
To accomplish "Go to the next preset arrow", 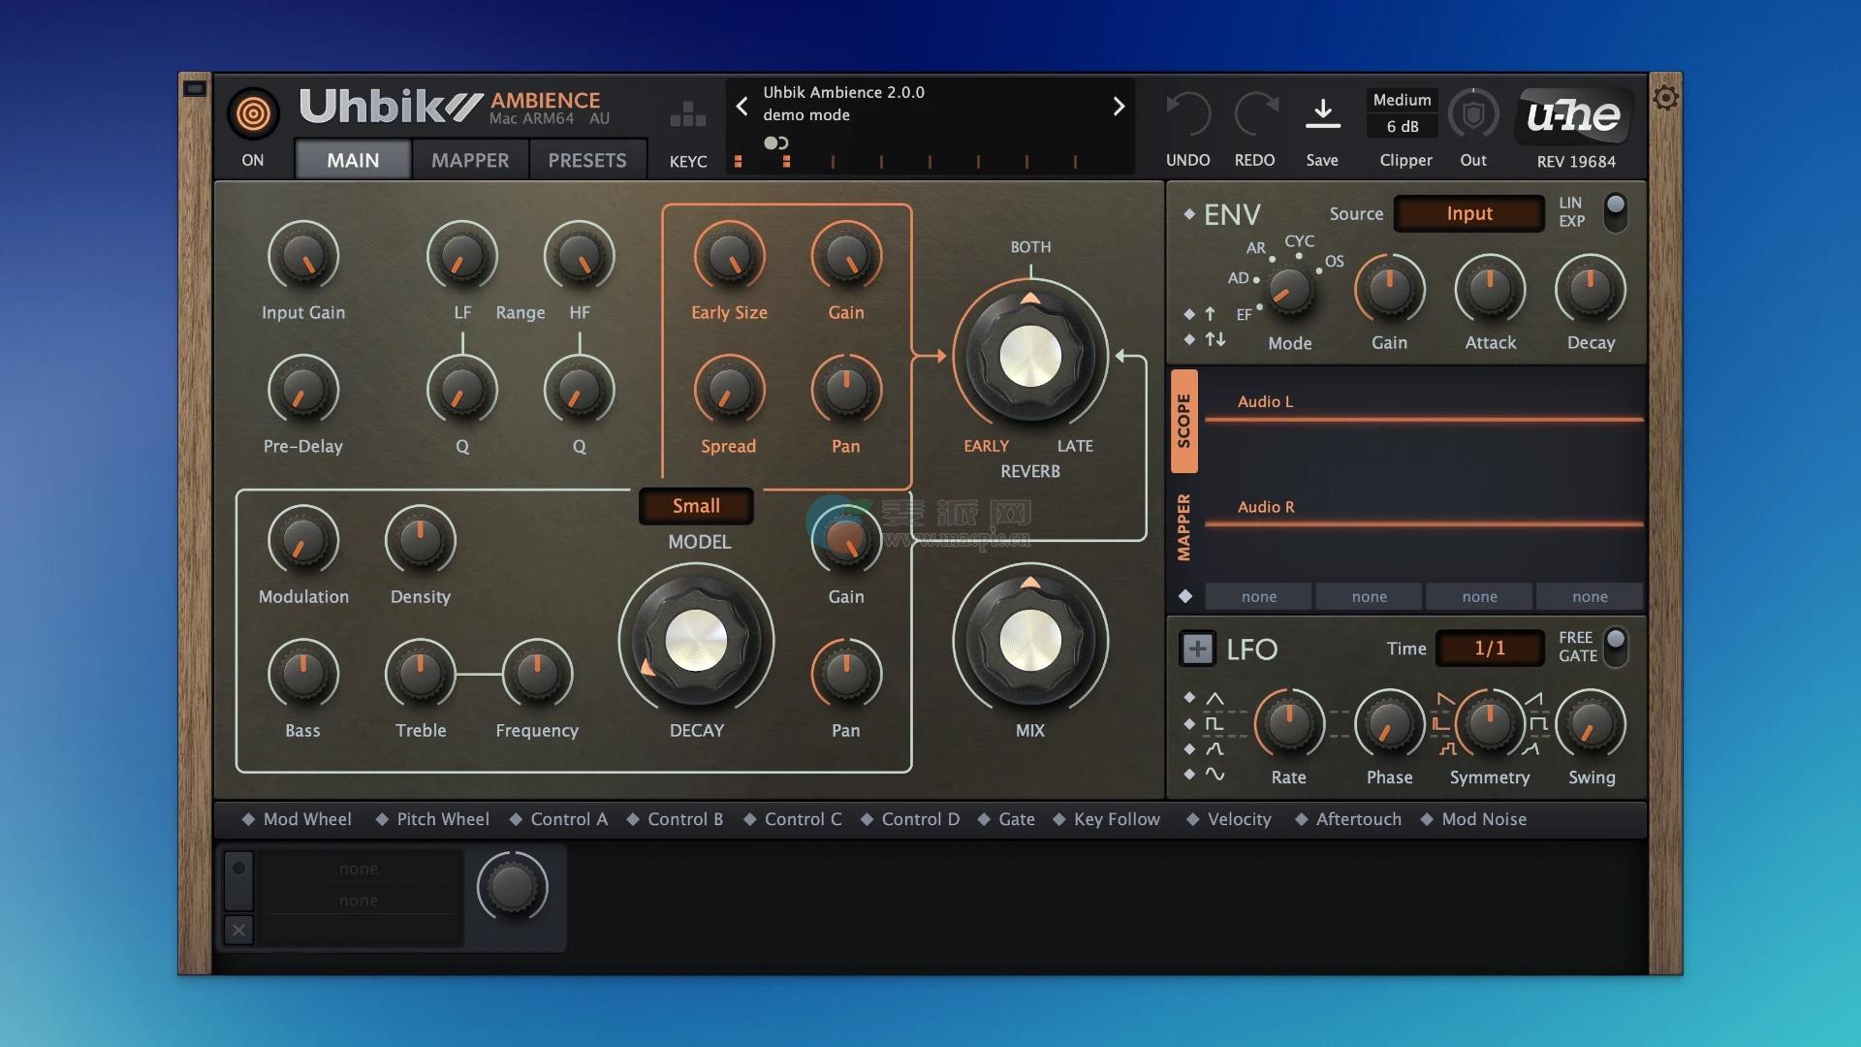I will pos(1118,106).
